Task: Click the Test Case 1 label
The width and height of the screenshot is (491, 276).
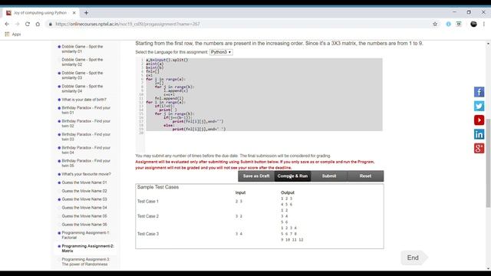Action: pyautogui.click(x=148, y=201)
